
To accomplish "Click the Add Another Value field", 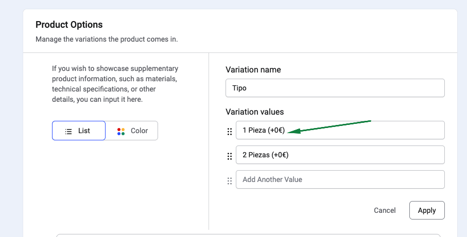I will pyautogui.click(x=340, y=179).
